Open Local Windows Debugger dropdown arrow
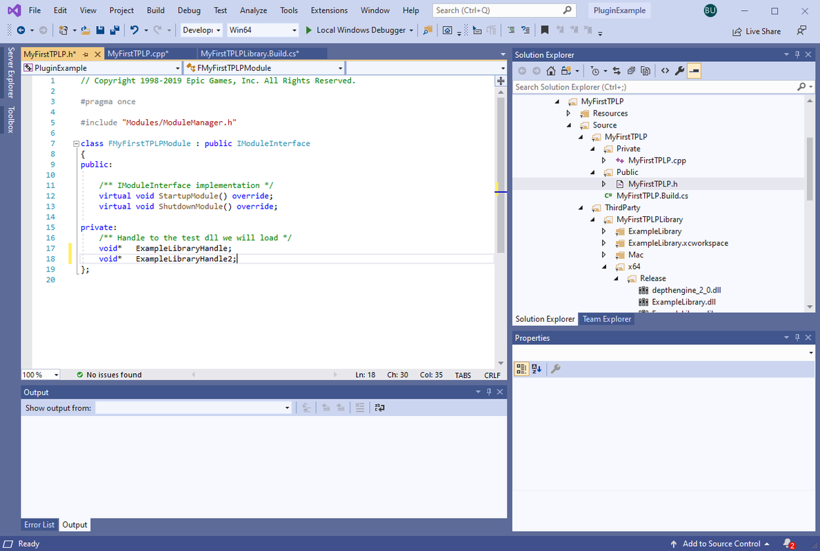Image resolution: width=820 pixels, height=551 pixels. coord(411,30)
